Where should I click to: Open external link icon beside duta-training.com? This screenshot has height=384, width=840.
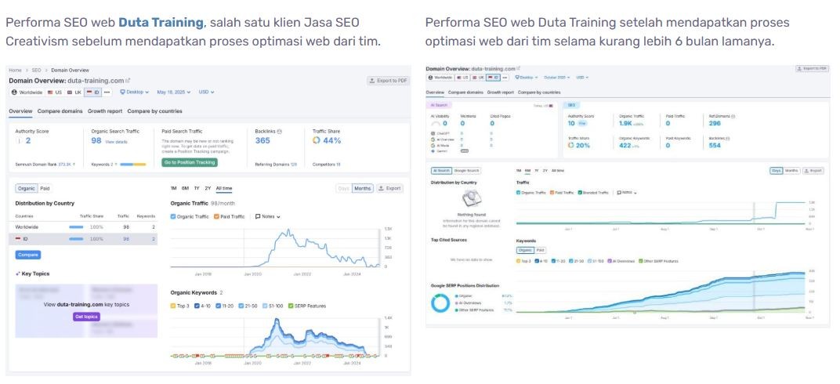pos(128,80)
